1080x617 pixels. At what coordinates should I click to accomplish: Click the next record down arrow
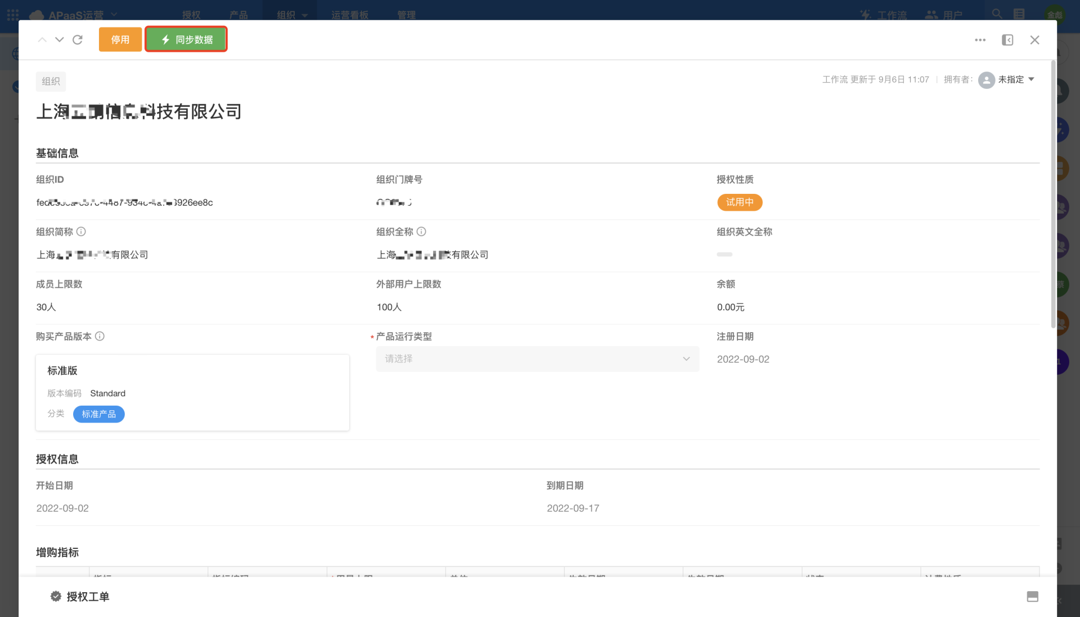point(60,40)
